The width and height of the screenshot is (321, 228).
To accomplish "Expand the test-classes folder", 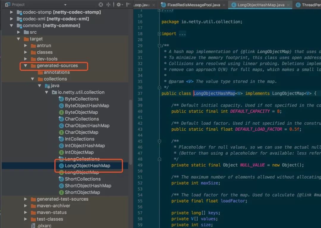I will 25,219.
